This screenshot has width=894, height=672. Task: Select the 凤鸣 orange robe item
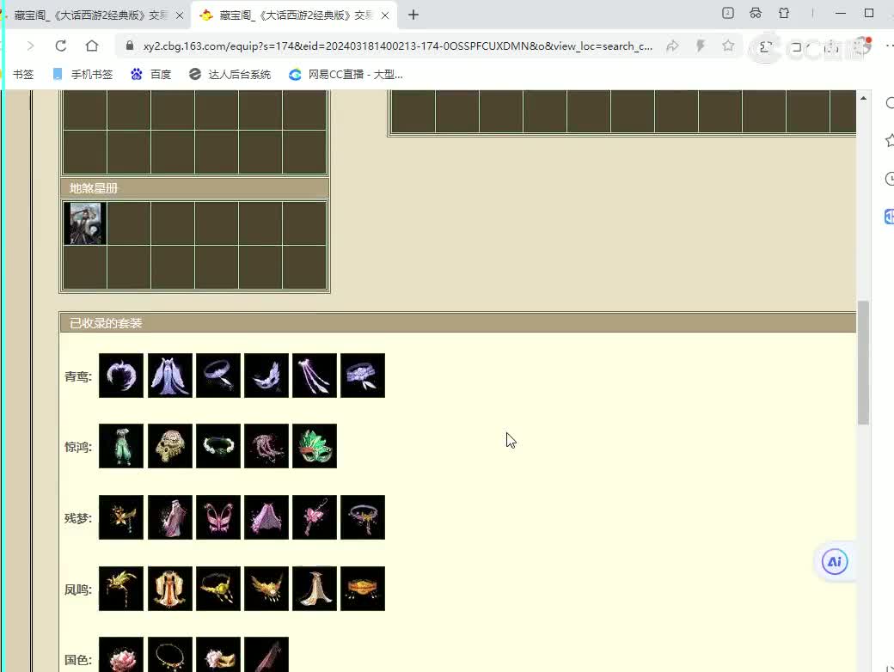coord(170,589)
